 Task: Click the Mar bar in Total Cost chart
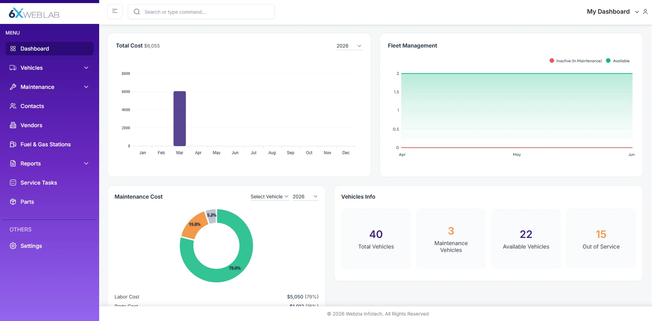click(179, 118)
